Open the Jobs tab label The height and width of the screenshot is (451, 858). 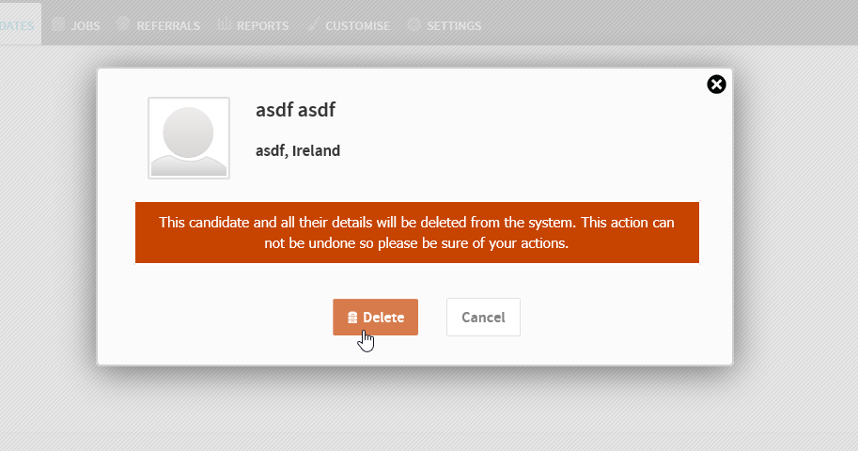coord(86,26)
